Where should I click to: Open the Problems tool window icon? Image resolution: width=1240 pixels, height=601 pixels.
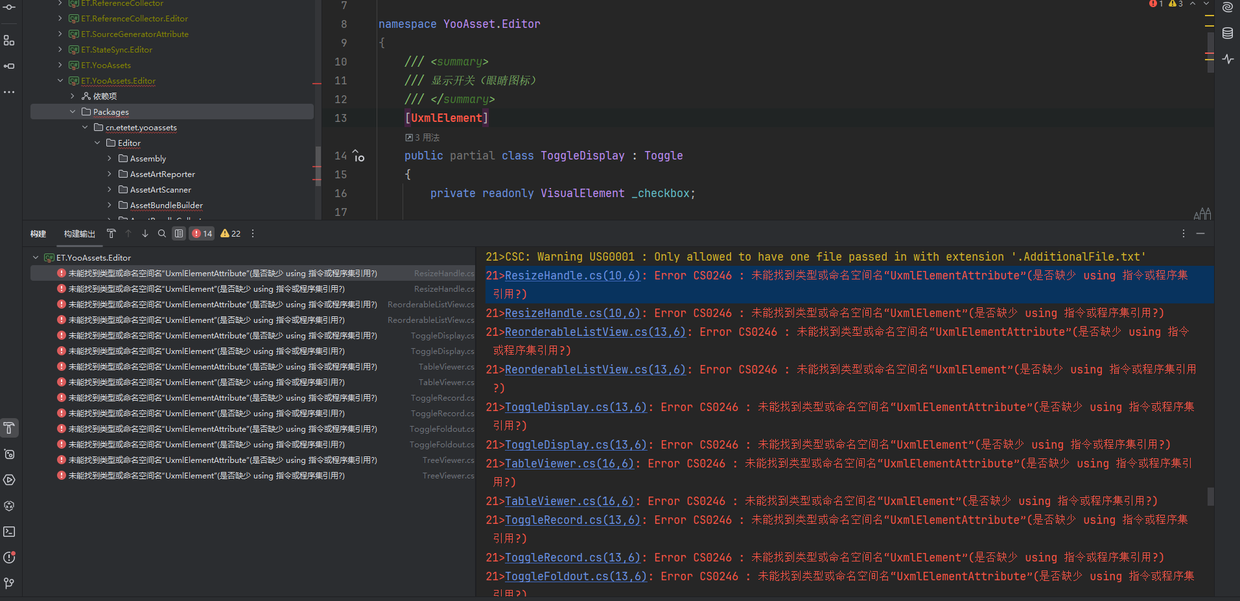[9, 558]
